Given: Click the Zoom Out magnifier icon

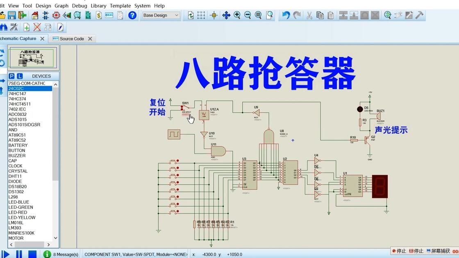Looking at the screenshot, I should pyautogui.click(x=248, y=15).
